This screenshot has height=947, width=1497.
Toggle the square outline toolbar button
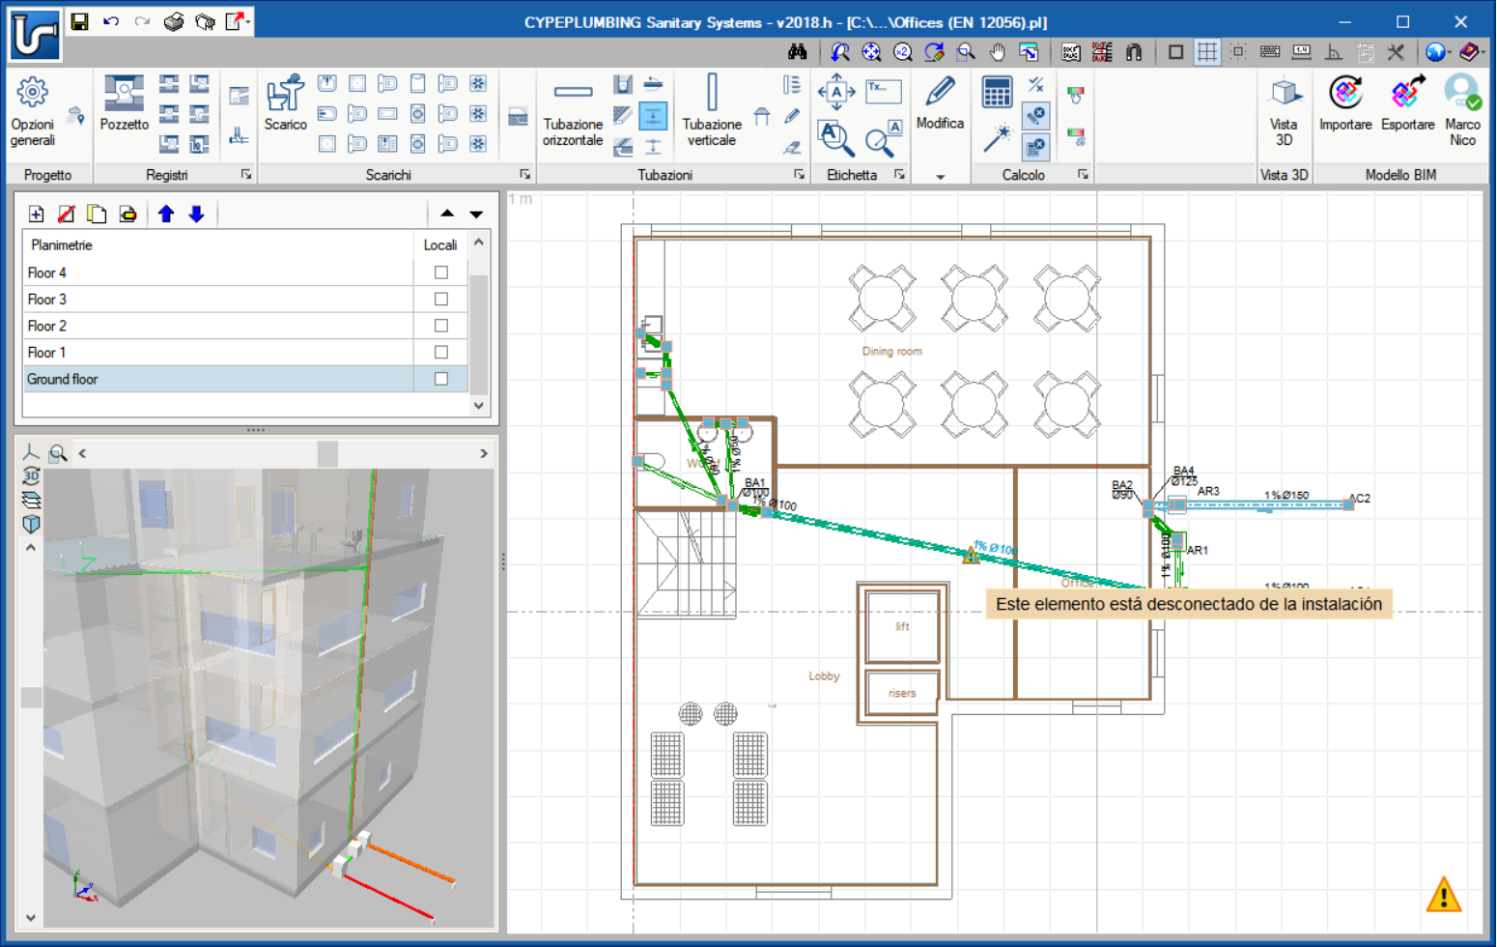tap(1175, 52)
